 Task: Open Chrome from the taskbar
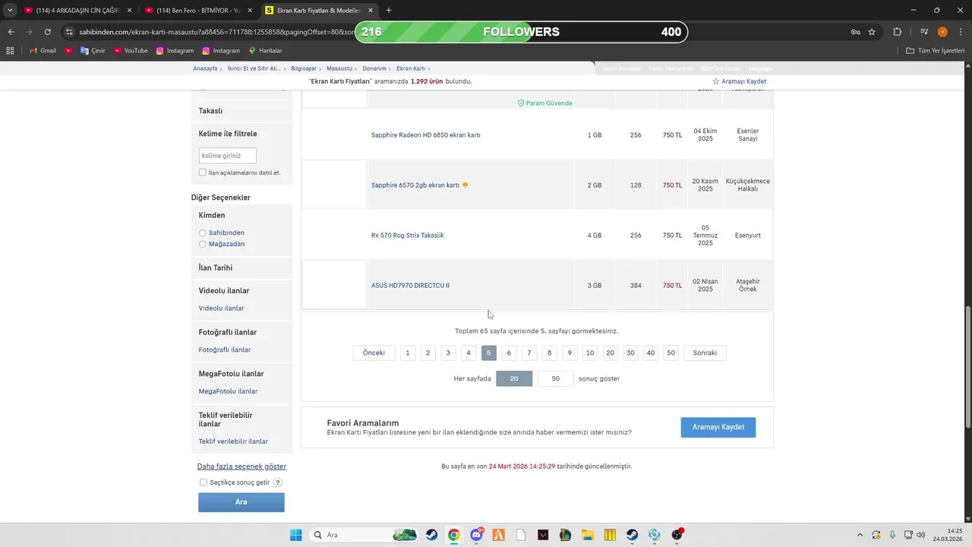[x=453, y=535]
